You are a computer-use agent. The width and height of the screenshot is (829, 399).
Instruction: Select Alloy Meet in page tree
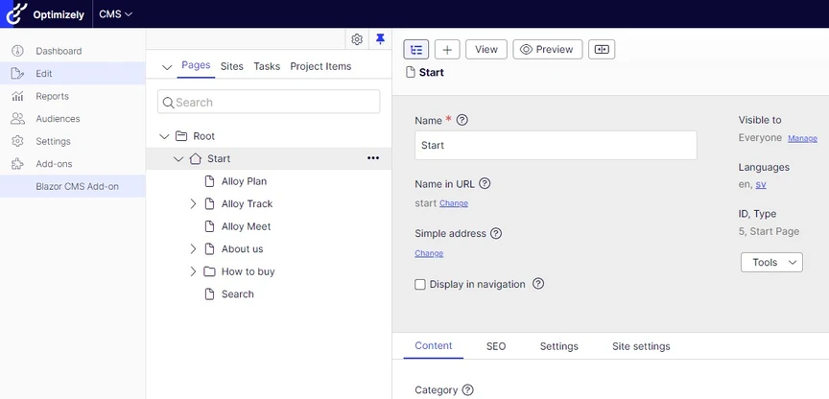click(246, 226)
